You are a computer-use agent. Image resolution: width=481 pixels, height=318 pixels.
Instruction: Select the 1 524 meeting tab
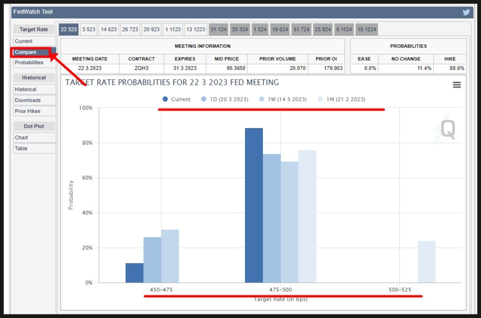point(260,29)
